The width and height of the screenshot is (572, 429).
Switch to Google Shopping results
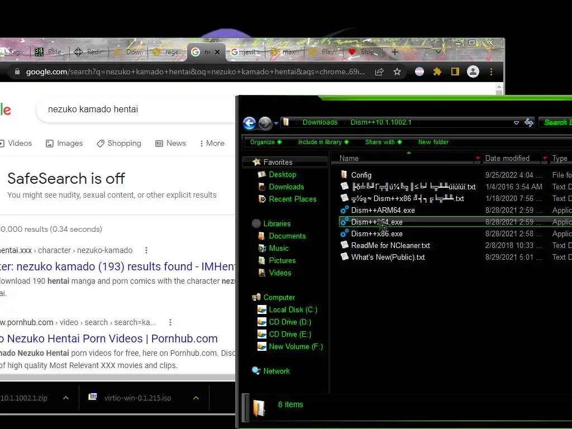119,144
